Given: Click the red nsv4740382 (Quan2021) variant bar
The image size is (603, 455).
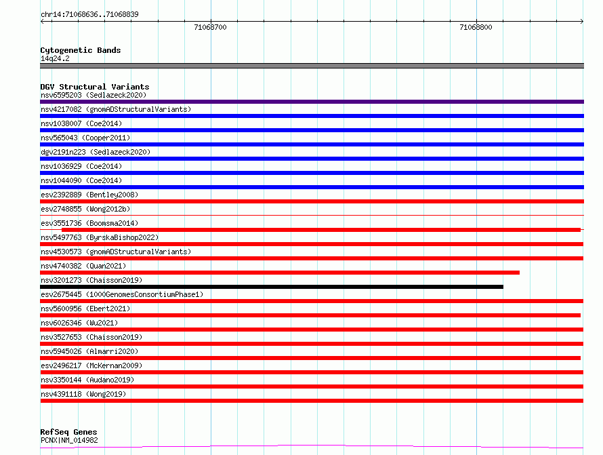Looking at the screenshot, I should pyautogui.click(x=280, y=273).
